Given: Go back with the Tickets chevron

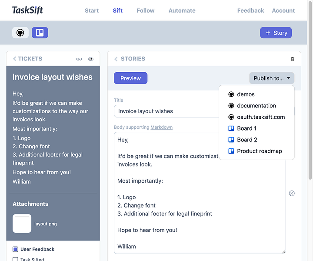Looking at the screenshot, I should click(x=15, y=59).
